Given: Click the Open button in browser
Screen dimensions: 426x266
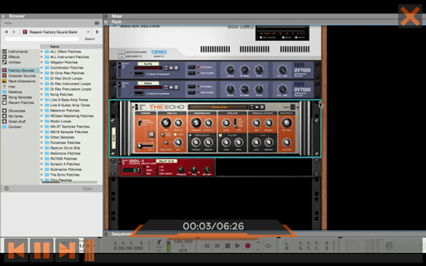Looking at the screenshot, I should pos(87,189).
